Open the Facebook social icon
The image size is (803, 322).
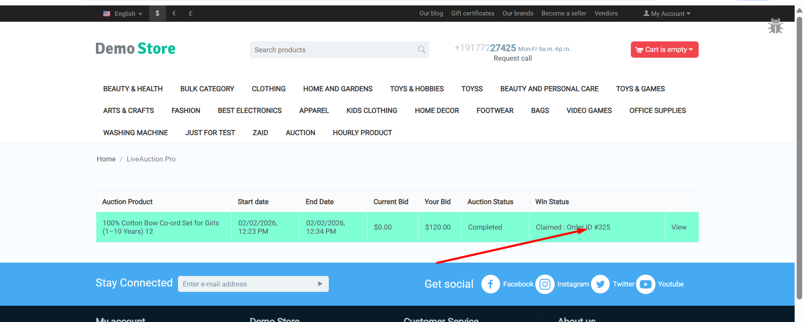click(x=491, y=284)
